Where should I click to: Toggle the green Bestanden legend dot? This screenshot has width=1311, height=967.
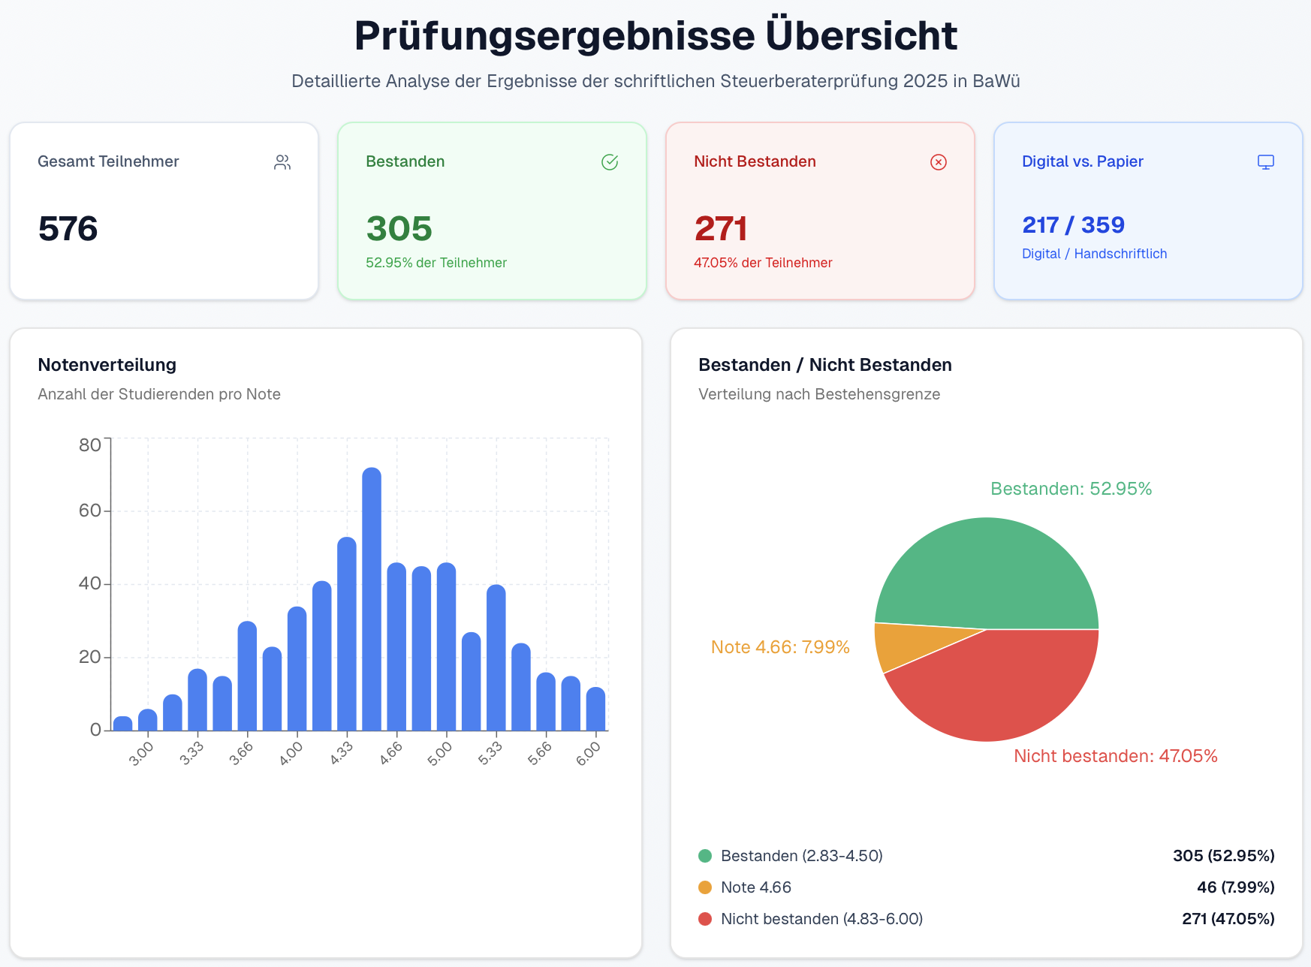point(704,855)
